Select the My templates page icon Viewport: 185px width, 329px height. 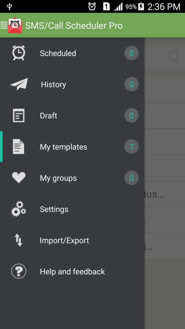click(18, 147)
